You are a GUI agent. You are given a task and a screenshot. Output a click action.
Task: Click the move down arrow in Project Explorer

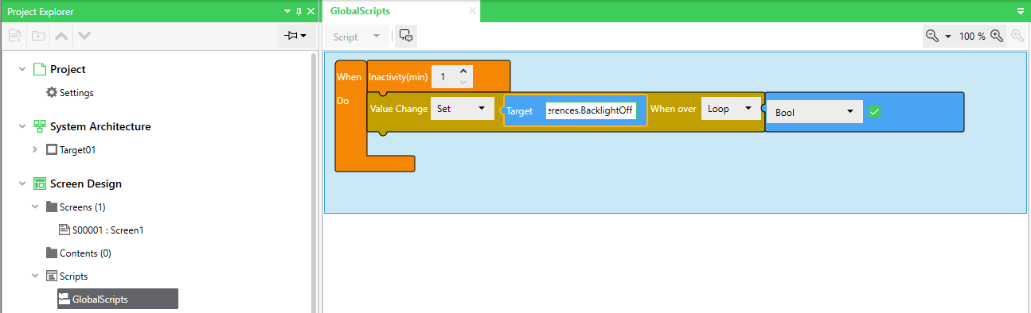click(84, 36)
